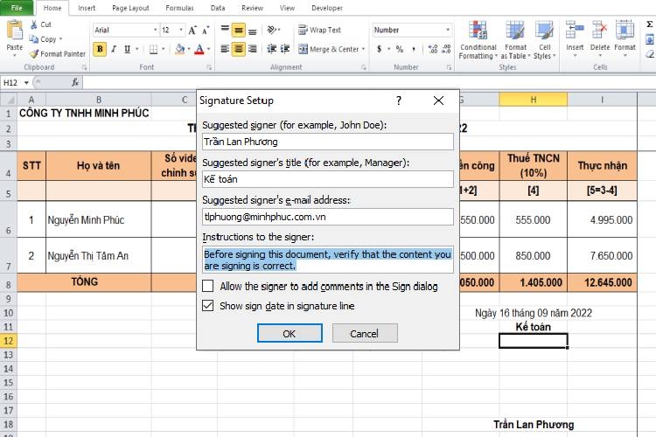Open the File tab
Screen dimensions: 656x437
17,8
